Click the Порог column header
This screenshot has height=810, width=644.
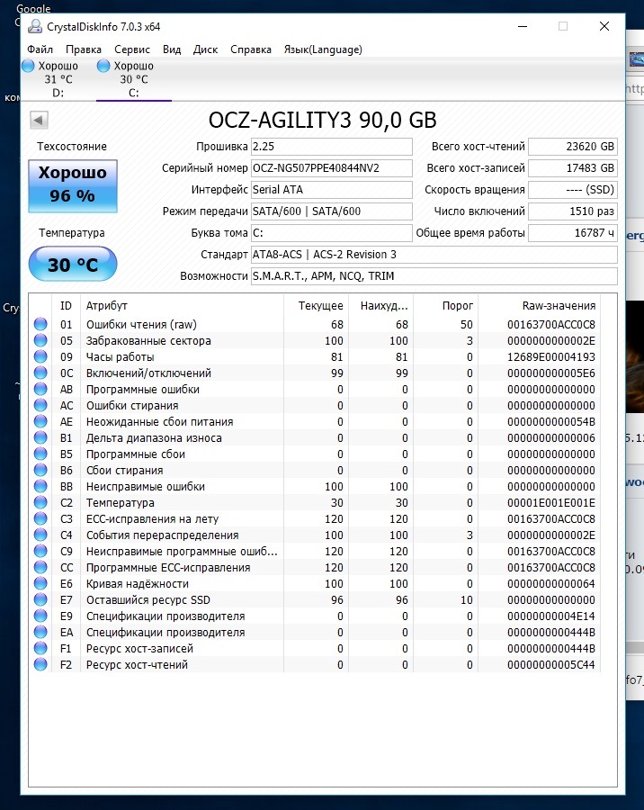pos(446,305)
